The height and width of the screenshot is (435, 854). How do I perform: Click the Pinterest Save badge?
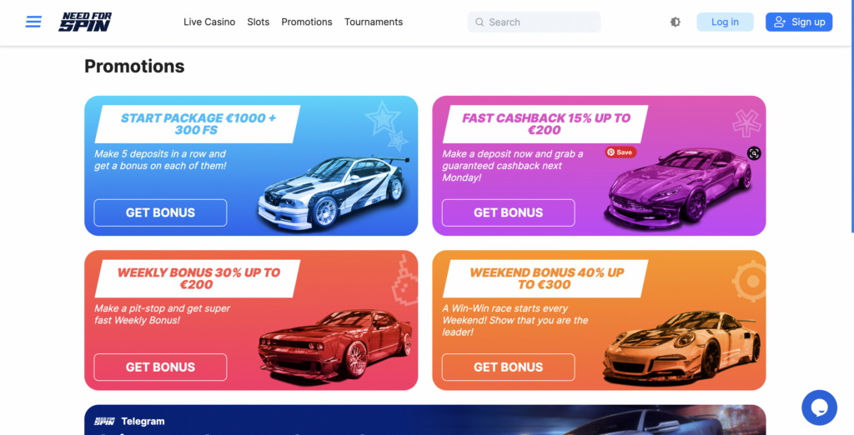coord(620,152)
